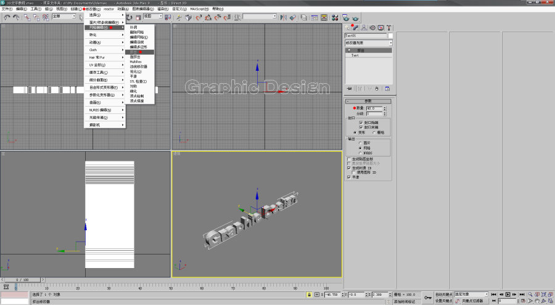Click the Undo arrow in the toolbar

click(x=7, y=17)
